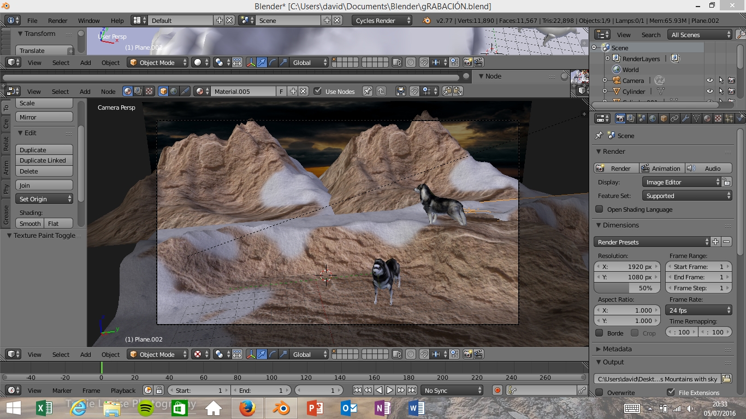Hide the Camera object via eye icon
The image size is (746, 419).
pos(709,81)
